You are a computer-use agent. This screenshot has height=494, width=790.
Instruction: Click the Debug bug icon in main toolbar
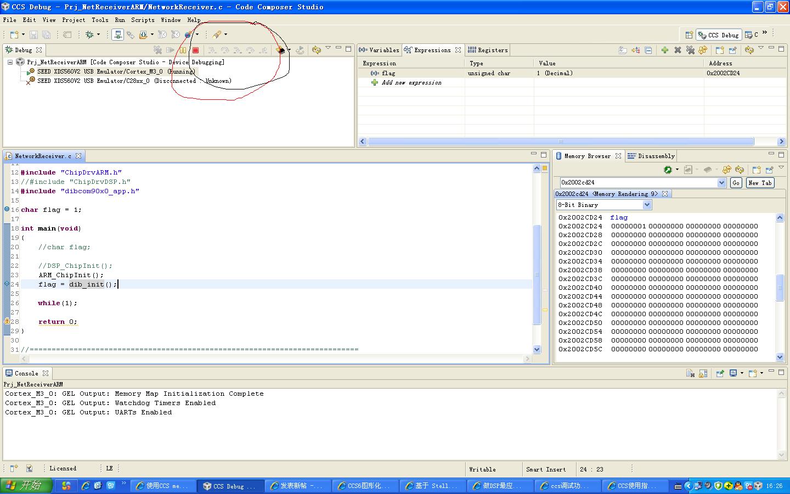(89, 35)
